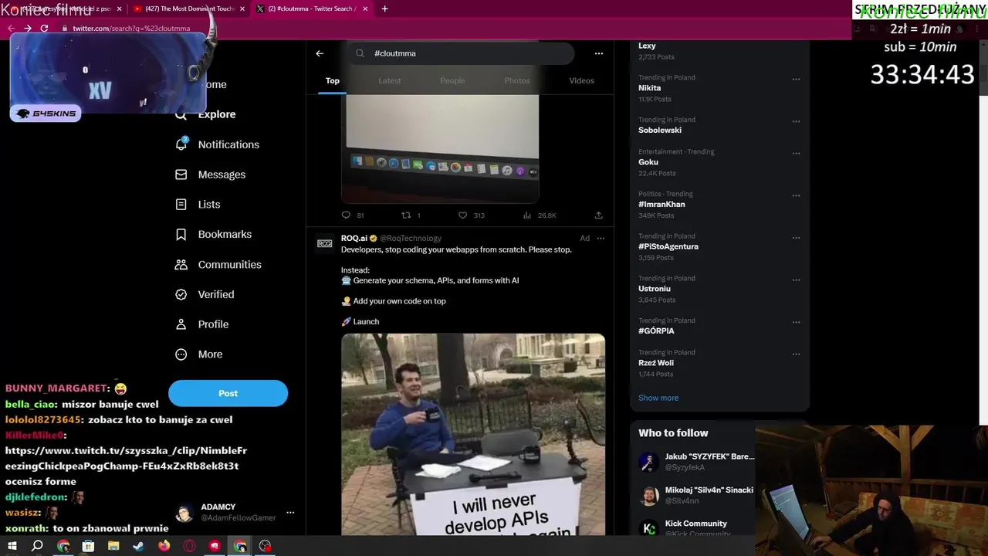Screen dimensions: 988x556
Task: Open Notifications bell icon
Action: 181,144
